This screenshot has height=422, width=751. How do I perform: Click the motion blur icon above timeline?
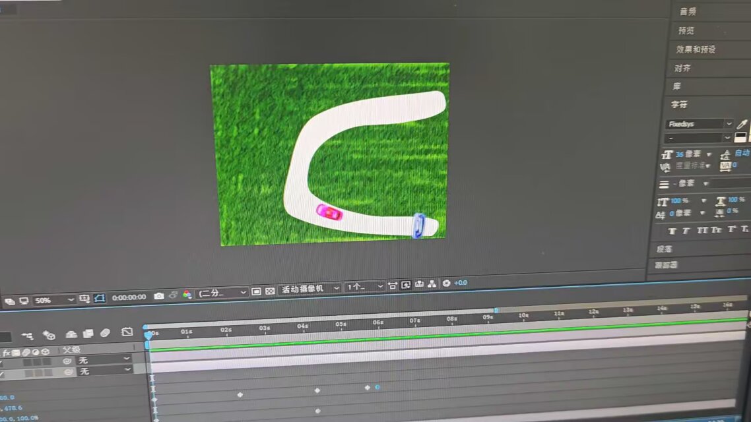(x=105, y=334)
